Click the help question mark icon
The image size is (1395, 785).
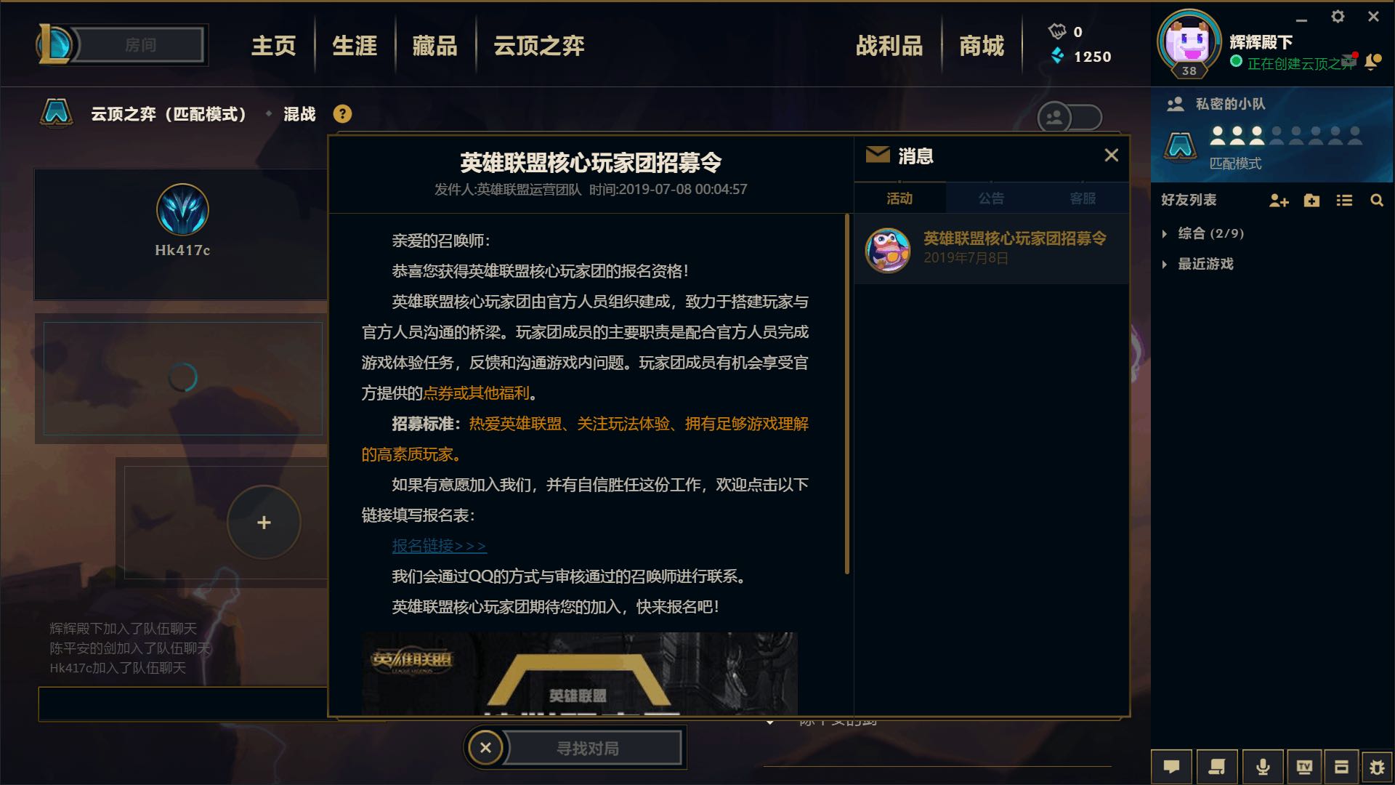[342, 114]
